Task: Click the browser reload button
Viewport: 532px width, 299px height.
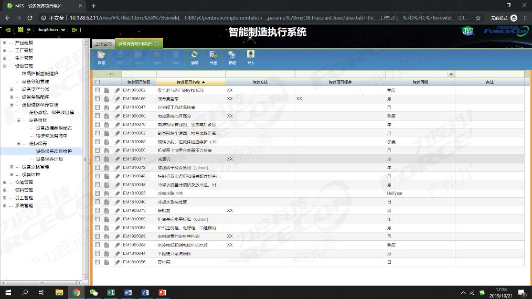Action: point(30,18)
